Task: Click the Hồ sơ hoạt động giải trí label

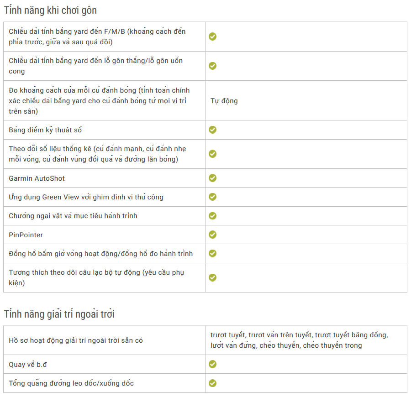Action: point(76,340)
